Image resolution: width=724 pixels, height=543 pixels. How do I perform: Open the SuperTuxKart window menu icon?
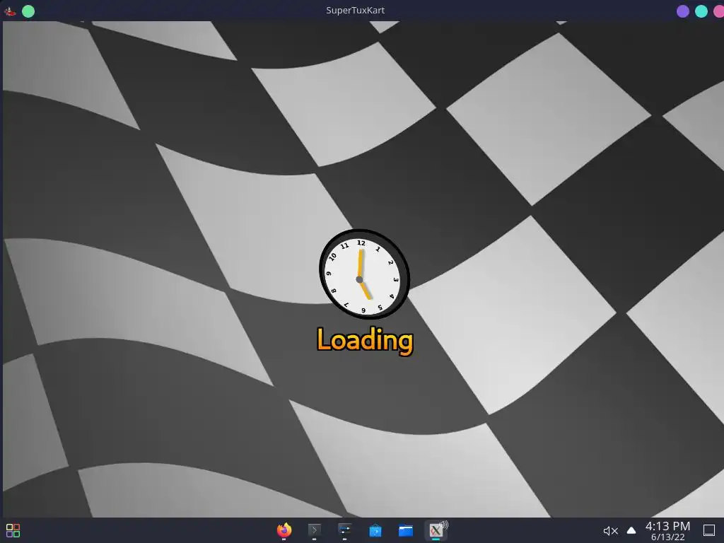(9, 11)
